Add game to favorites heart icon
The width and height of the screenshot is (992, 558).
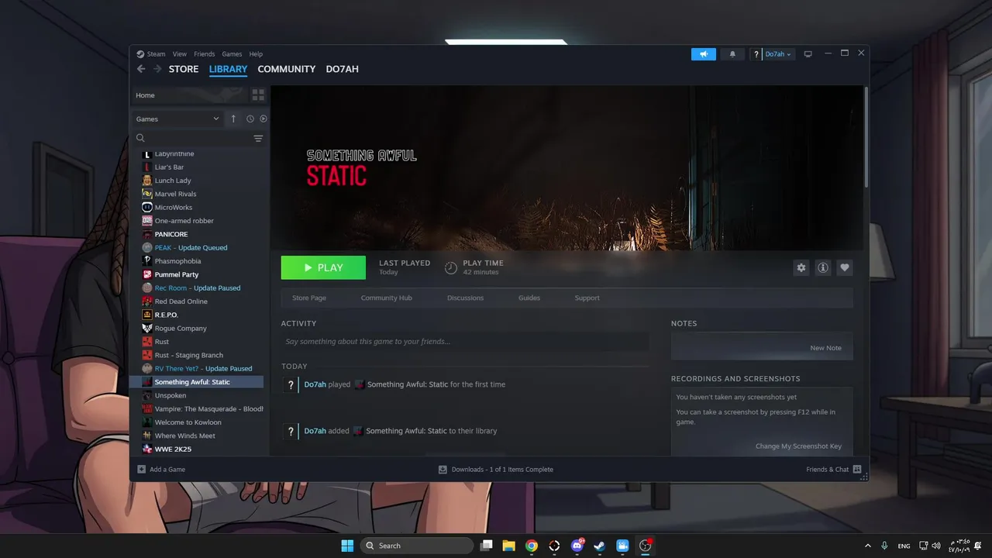(845, 267)
